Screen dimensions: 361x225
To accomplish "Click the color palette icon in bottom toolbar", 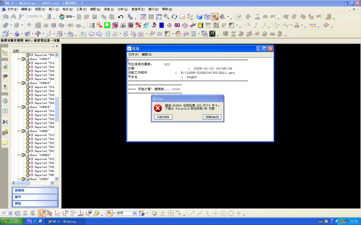I will [154, 213].
